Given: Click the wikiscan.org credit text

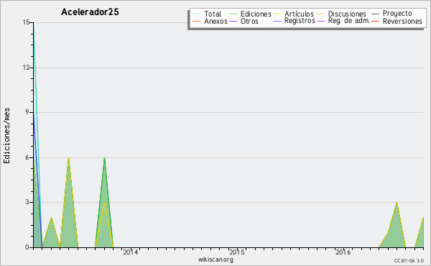Looking at the screenshot, I should click(215, 260).
